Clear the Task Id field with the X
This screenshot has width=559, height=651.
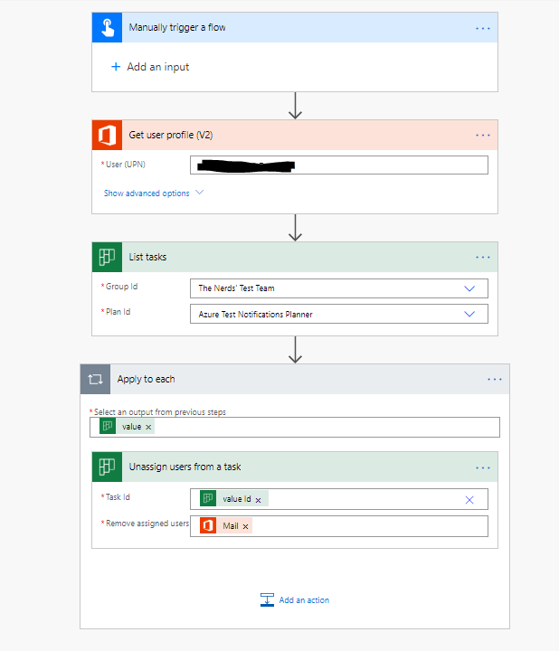pos(469,500)
